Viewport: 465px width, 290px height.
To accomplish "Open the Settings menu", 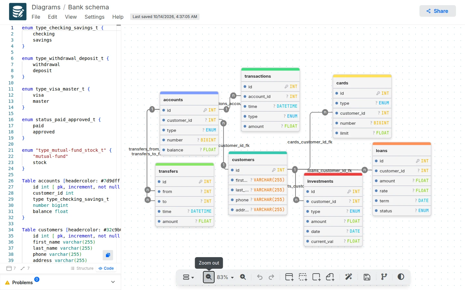I will pos(94,17).
